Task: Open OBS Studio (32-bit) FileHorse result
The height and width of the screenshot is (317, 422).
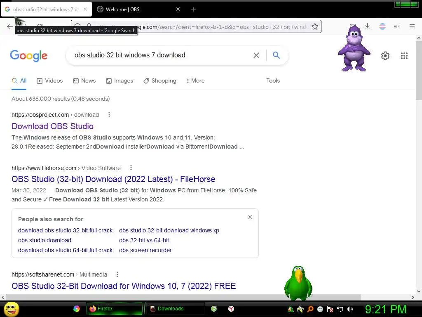Action: [113, 179]
